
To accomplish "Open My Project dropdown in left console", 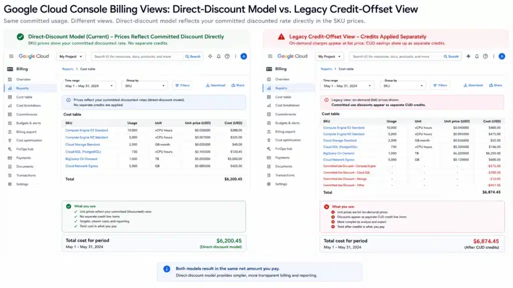I will tap(71, 56).
